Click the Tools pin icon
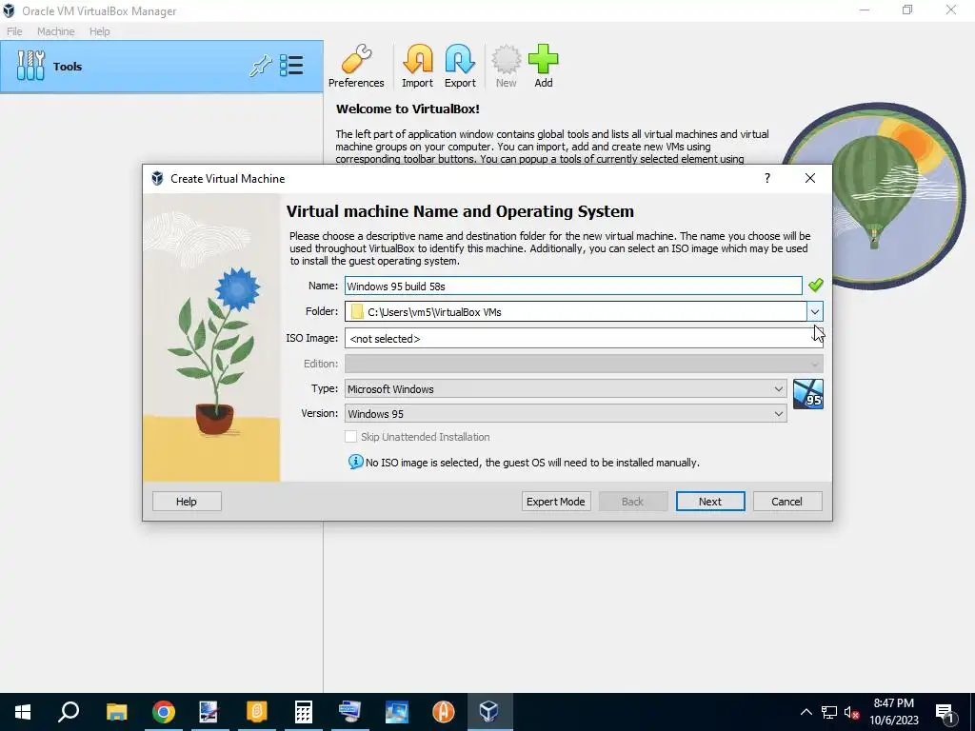This screenshot has height=731, width=975. 261,66
